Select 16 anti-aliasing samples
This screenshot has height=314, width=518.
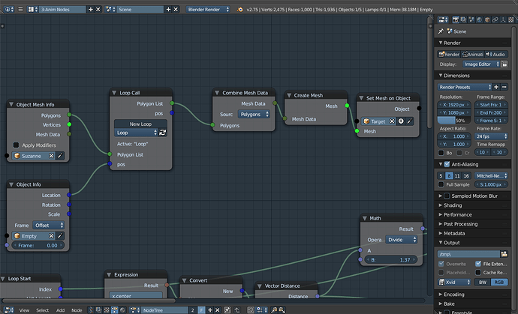pyautogui.click(x=466, y=176)
